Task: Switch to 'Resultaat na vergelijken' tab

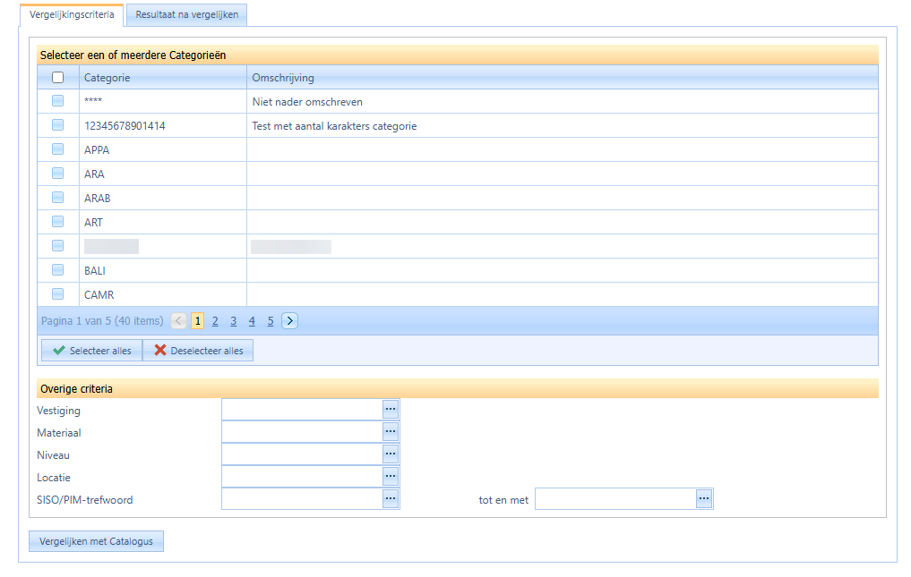Action: coord(186,15)
